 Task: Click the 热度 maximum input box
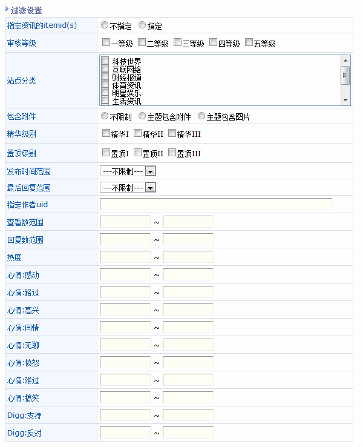tap(188, 257)
